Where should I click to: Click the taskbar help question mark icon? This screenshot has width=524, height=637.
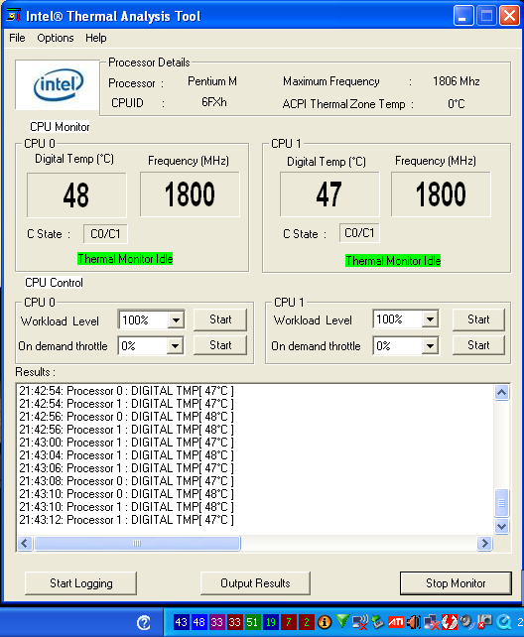pos(144,622)
